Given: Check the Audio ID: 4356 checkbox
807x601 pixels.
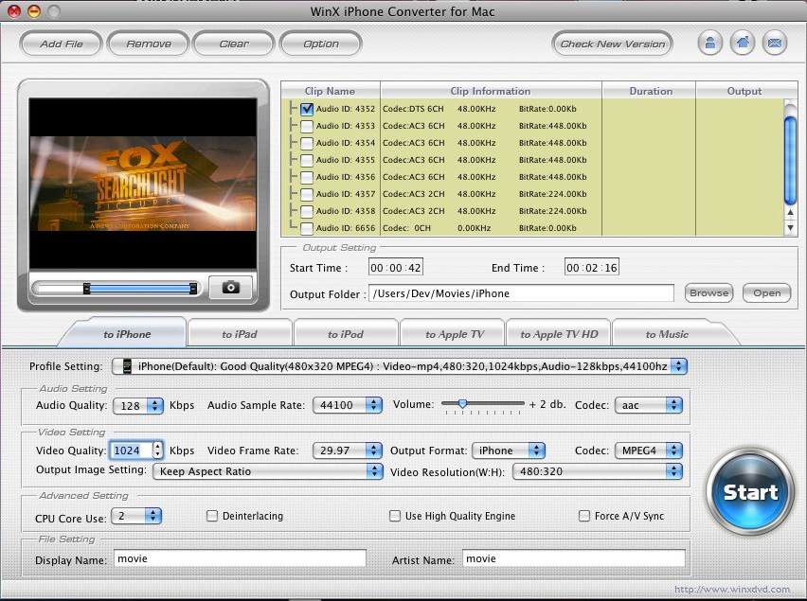Looking at the screenshot, I should 307,177.
